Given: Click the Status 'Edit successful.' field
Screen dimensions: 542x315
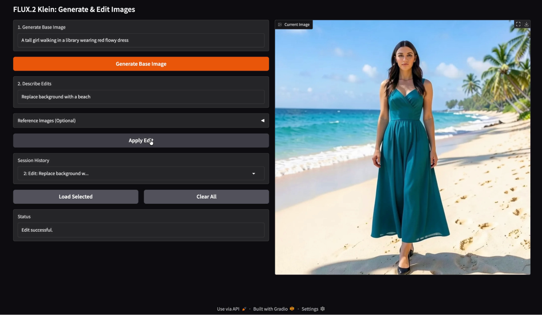Looking at the screenshot, I should pos(141,230).
